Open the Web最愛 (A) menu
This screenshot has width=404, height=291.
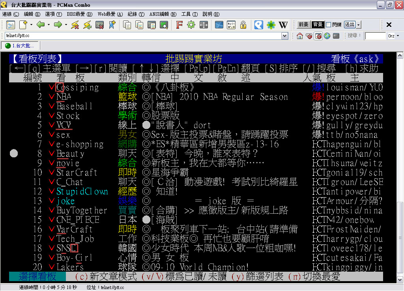click(110, 14)
